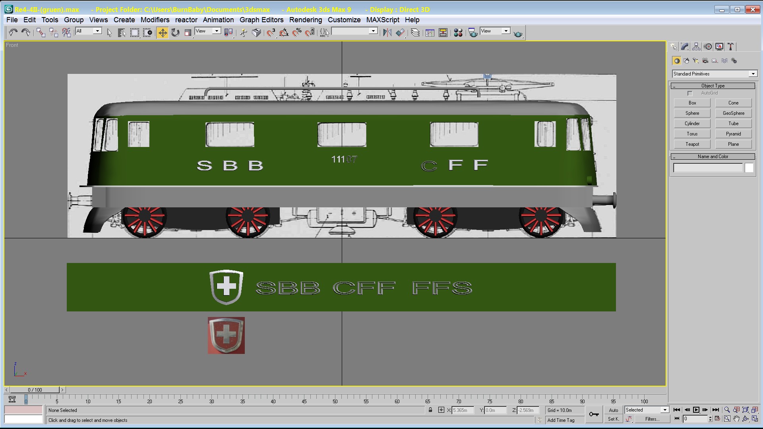Viewport: 763px width, 429px height.
Task: Click the object color swatch
Action: coord(749,168)
